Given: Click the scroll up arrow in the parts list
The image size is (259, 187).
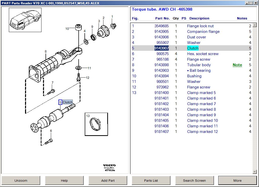Looking at the screenshot, I should coord(254,25).
